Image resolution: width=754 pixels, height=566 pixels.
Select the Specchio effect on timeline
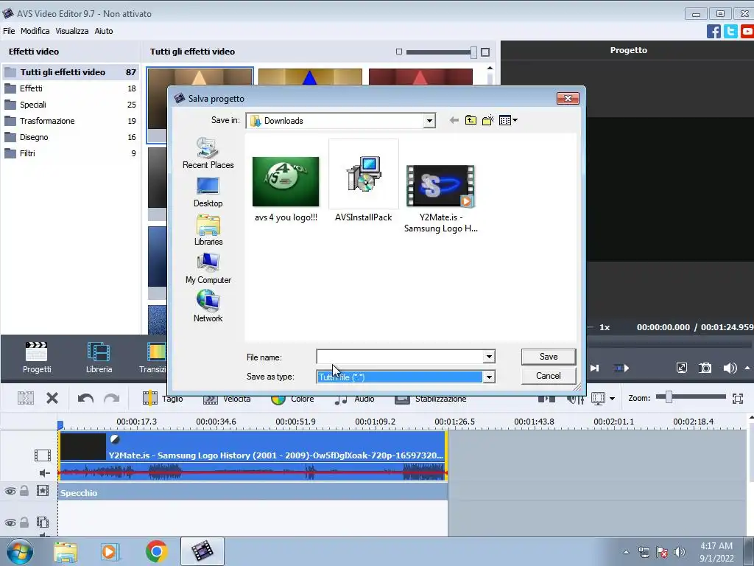click(x=253, y=493)
